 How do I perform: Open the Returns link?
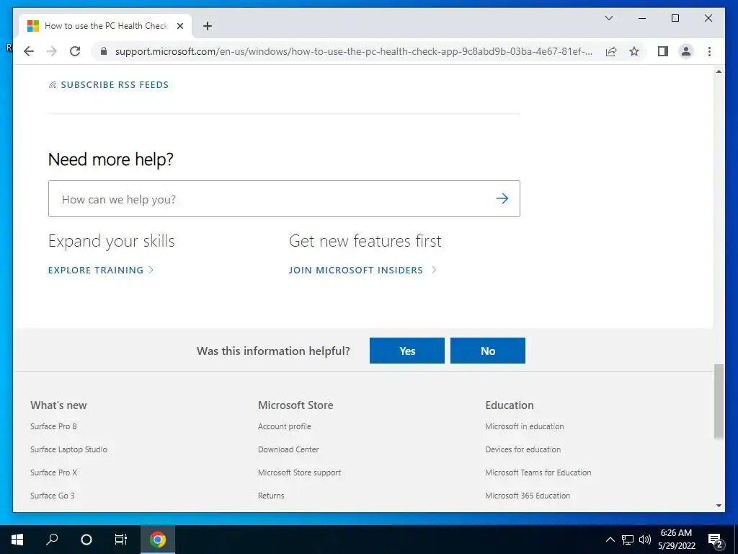click(x=271, y=496)
